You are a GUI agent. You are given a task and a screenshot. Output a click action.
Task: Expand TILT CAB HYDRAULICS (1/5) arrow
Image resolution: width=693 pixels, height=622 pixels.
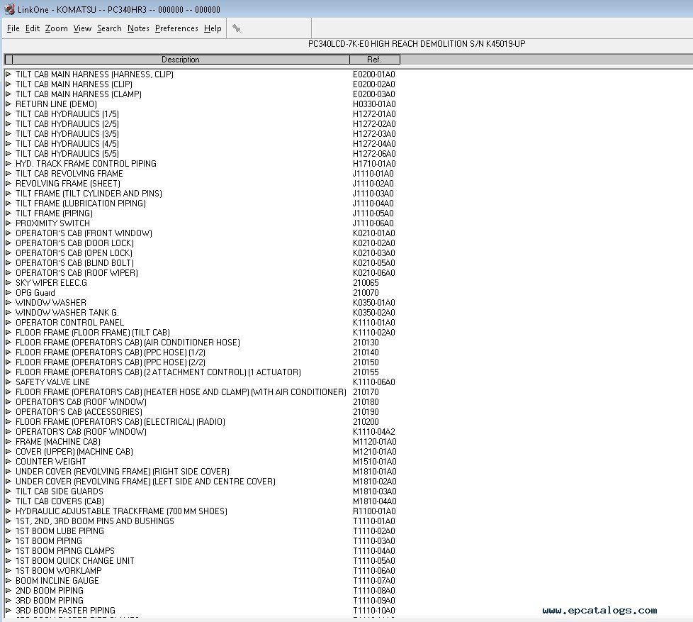click(9, 114)
